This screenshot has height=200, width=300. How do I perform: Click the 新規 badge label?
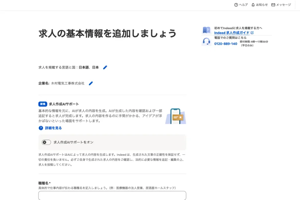coord(43,104)
